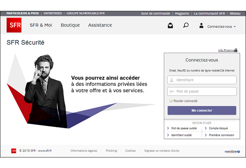Toggle the Rester connecté checkbox

click(171, 101)
